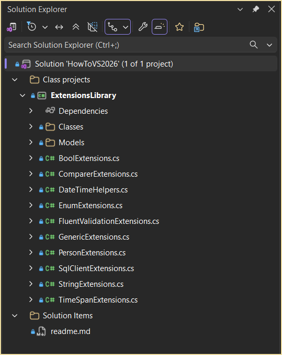Collapse the Solution Items folder
Image resolution: width=282 pixels, height=355 pixels.
(15, 316)
